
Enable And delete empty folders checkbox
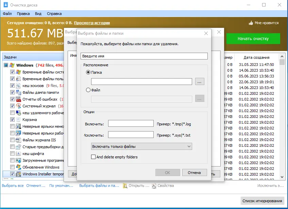[93, 157]
